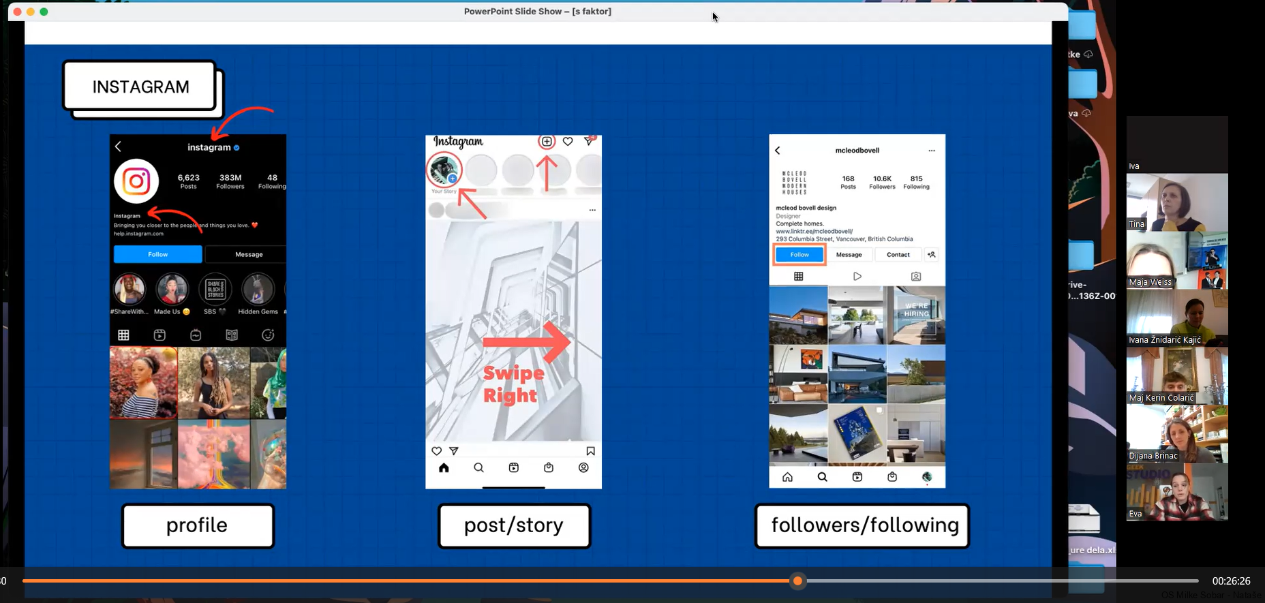
Task: Click Tina's video thumbnail
Action: tap(1177, 202)
